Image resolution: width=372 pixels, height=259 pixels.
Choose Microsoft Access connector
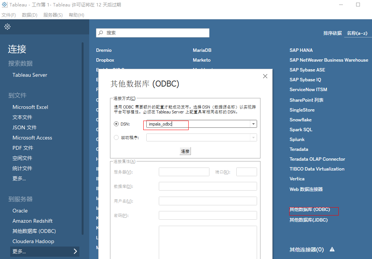pyautogui.click(x=32, y=138)
